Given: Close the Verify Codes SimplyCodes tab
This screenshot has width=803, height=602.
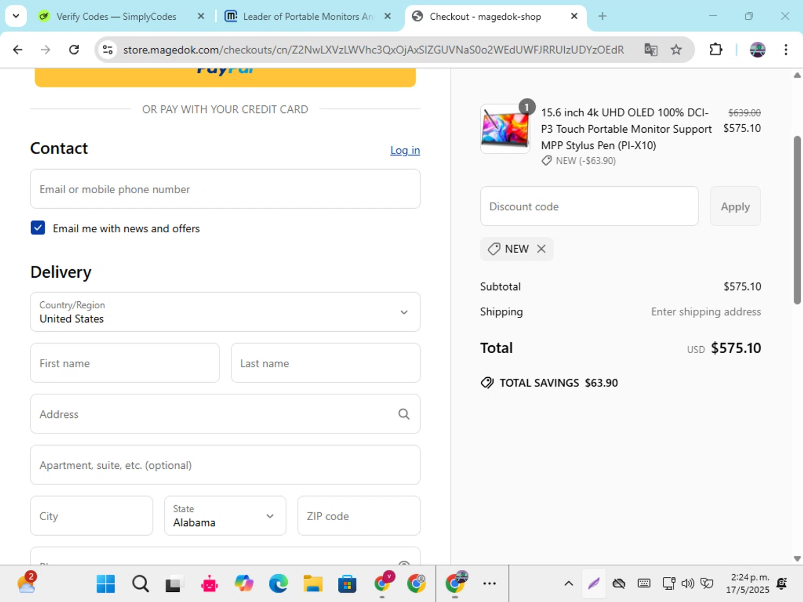Looking at the screenshot, I should (x=201, y=17).
